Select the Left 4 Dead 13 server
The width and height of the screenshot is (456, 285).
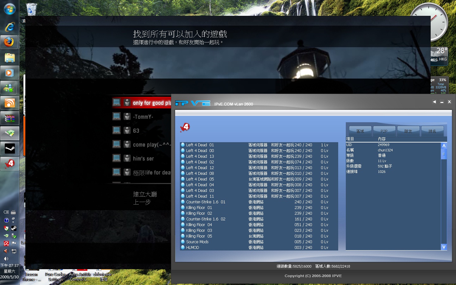[259, 156]
